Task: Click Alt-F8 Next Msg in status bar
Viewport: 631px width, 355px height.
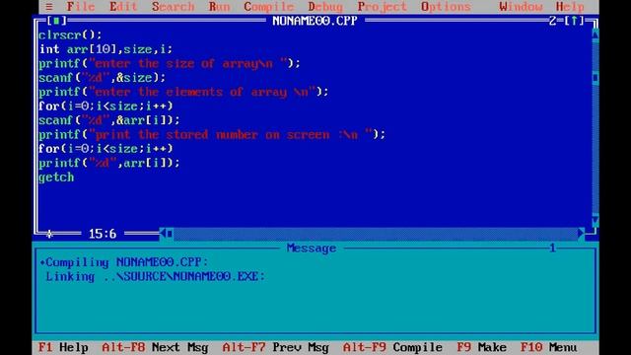Action: (x=155, y=347)
